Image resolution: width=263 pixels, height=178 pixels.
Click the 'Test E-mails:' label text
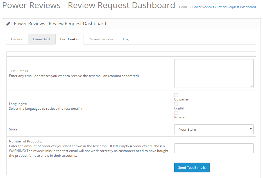click(x=19, y=71)
